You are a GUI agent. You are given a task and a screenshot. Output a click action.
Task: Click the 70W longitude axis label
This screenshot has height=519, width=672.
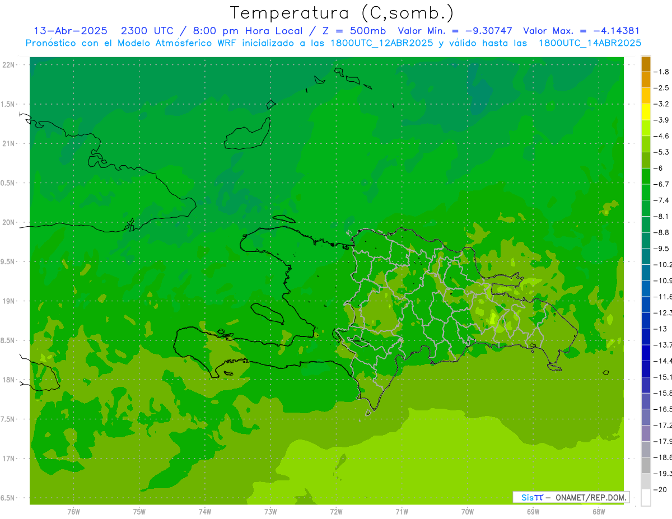point(468,512)
